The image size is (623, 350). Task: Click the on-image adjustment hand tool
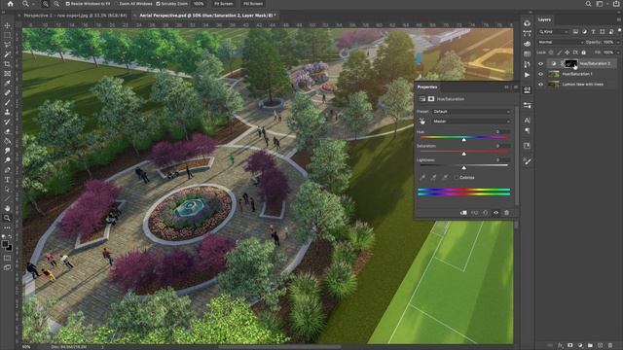point(421,122)
